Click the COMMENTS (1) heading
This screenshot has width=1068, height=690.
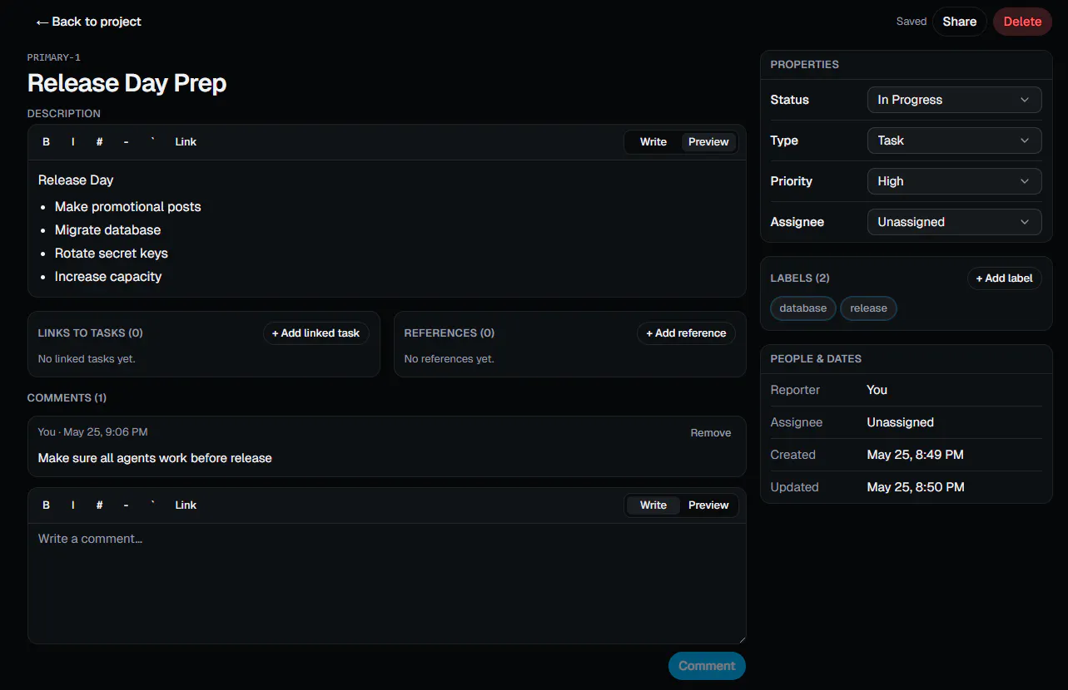click(67, 398)
